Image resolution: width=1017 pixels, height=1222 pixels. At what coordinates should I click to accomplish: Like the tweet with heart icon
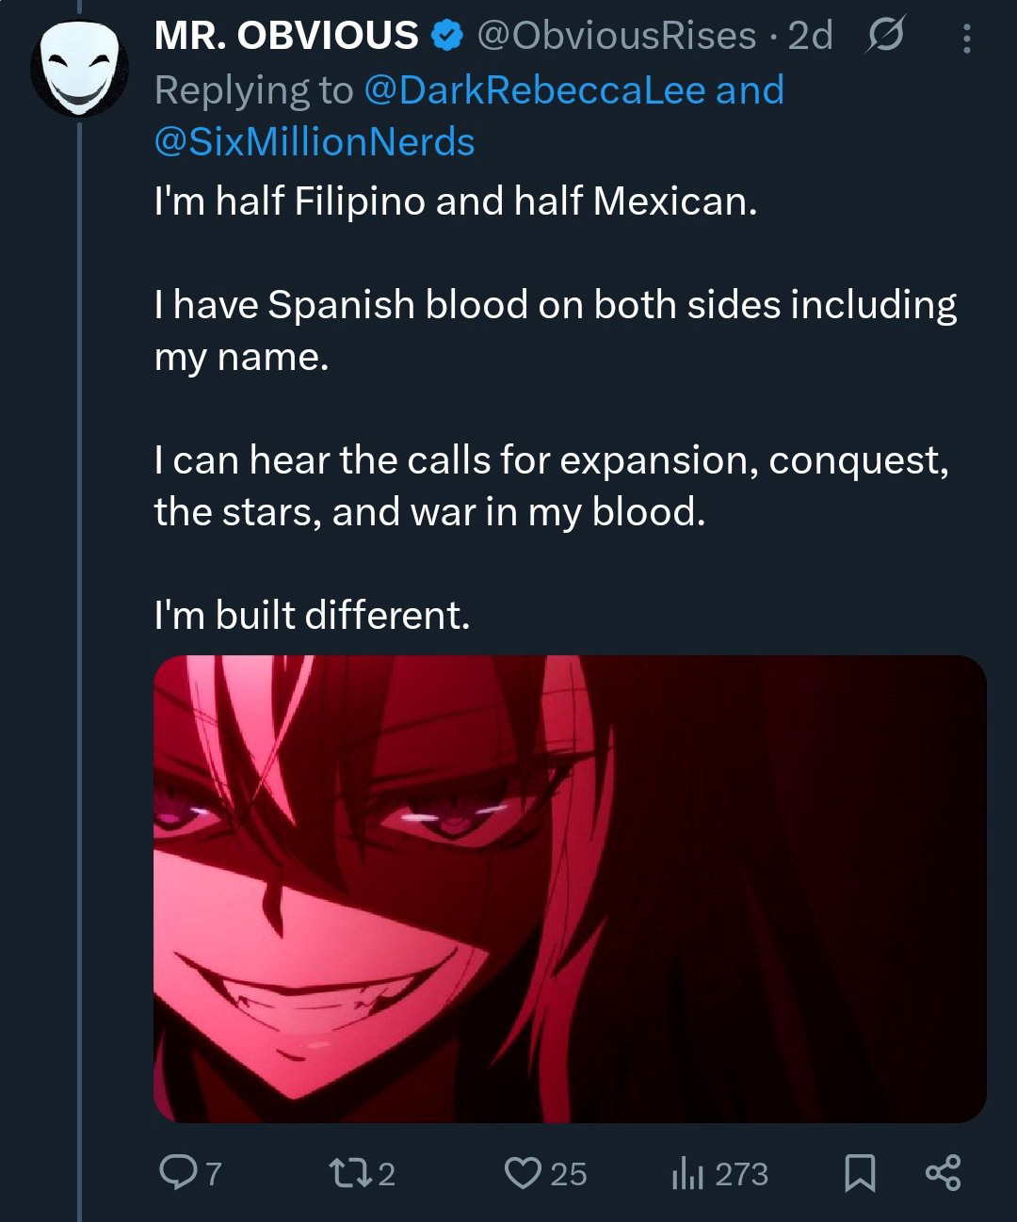click(520, 1173)
